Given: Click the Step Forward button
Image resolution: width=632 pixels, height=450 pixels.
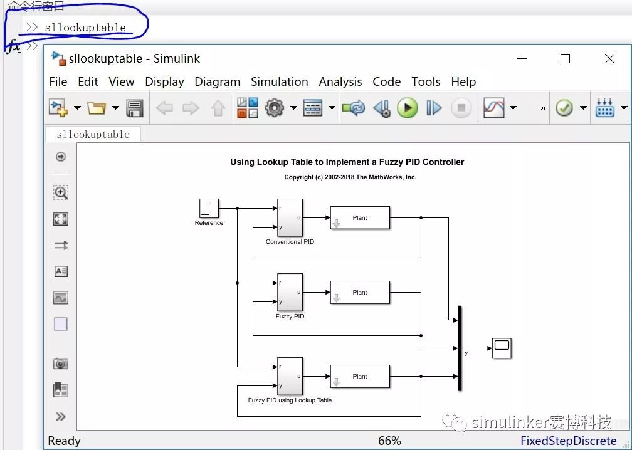Looking at the screenshot, I should point(434,108).
